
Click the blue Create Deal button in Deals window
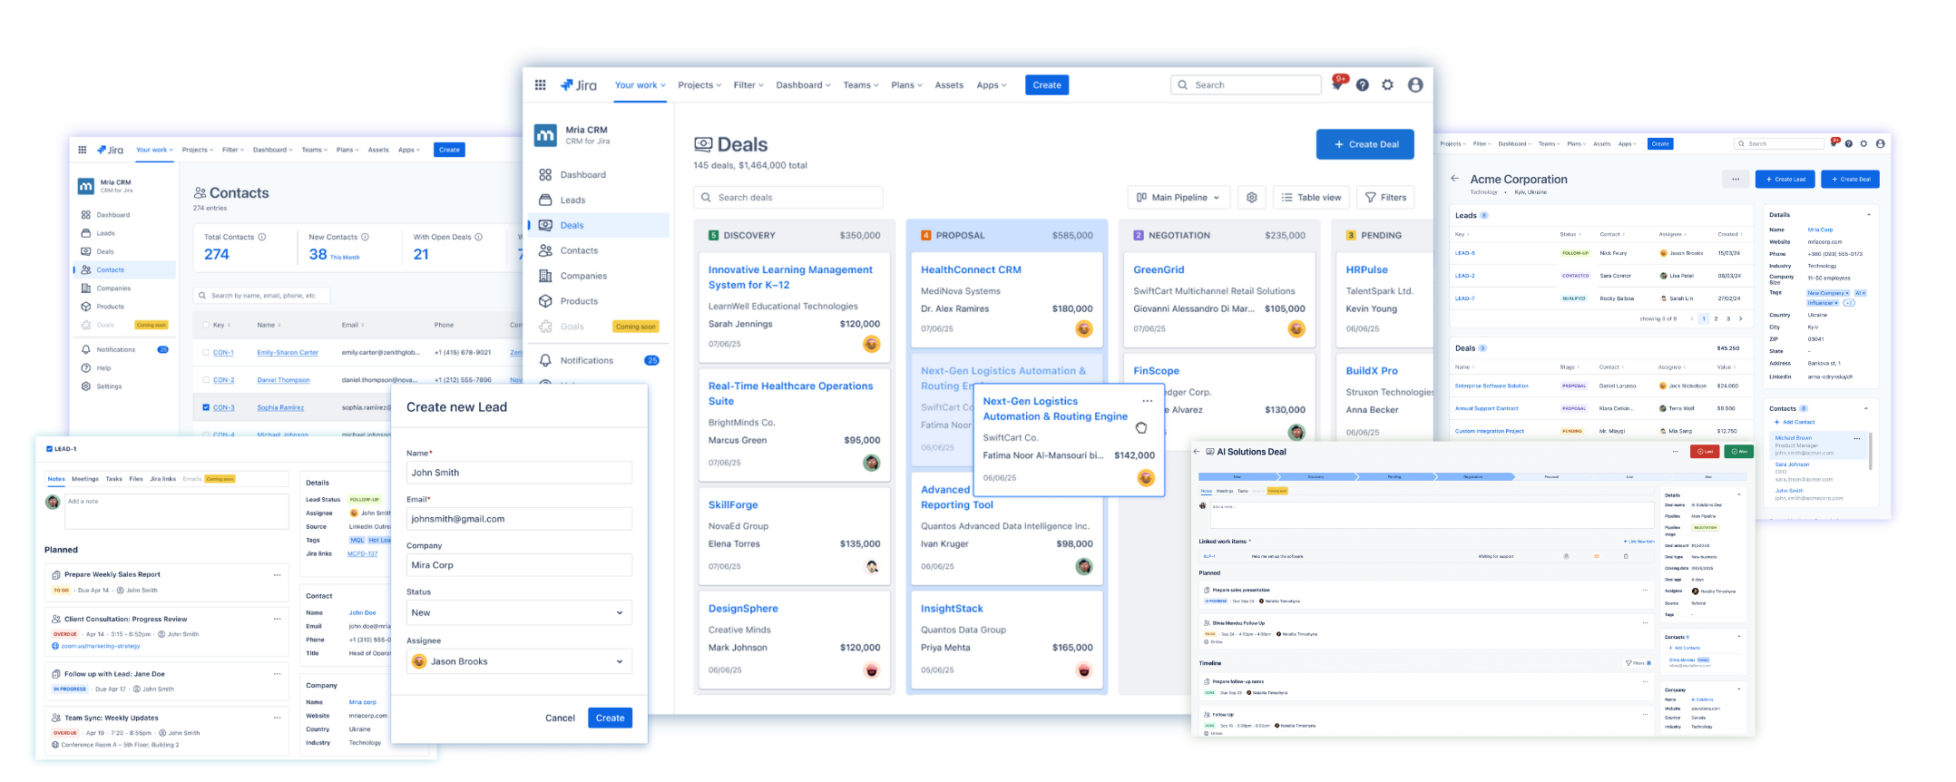1365,144
